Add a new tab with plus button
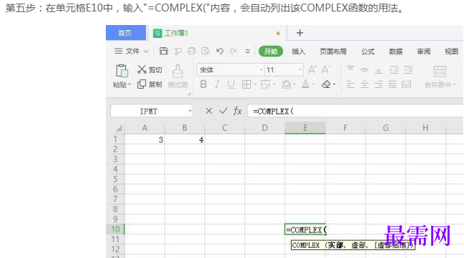This screenshot has width=464, height=258. click(300, 33)
